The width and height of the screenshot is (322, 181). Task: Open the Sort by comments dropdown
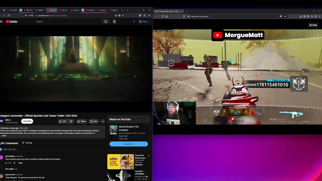(27, 143)
